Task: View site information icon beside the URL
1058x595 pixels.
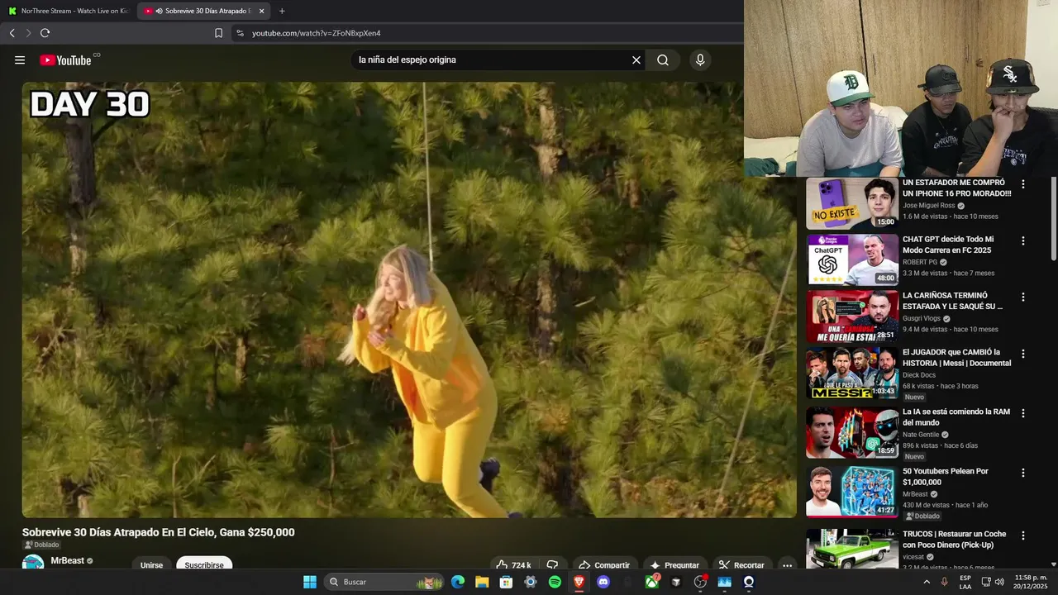Action: pos(240,33)
